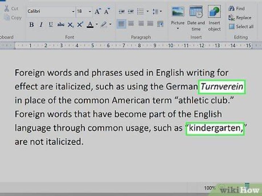Click the word kindergarten in the document
Image resolution: width=262 pixels, height=196 pixels.
[215, 128]
